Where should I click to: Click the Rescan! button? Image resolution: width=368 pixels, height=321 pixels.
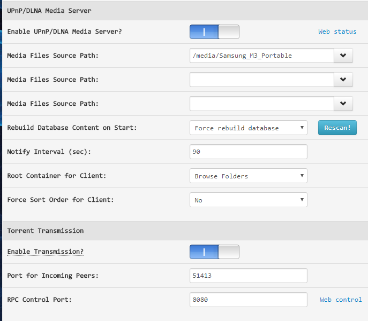tap(337, 128)
